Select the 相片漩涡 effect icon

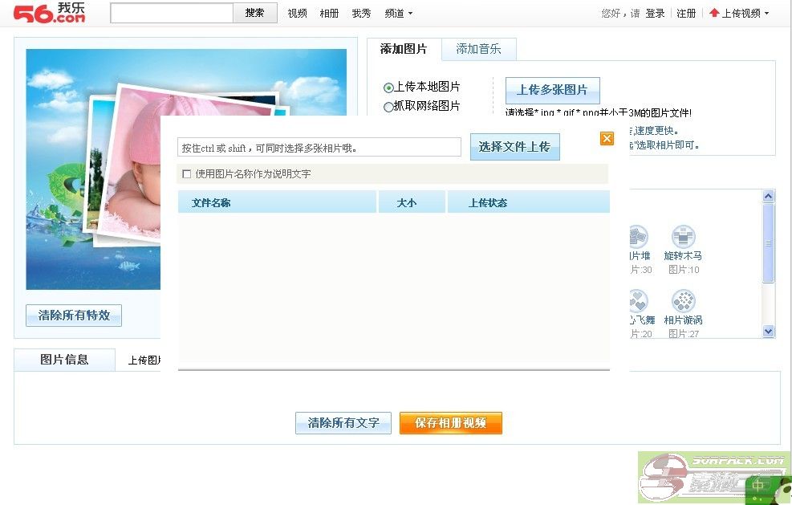(x=683, y=302)
